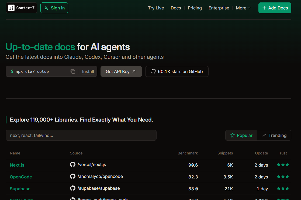Click the Sign in button
301x200 pixels.
[54, 8]
